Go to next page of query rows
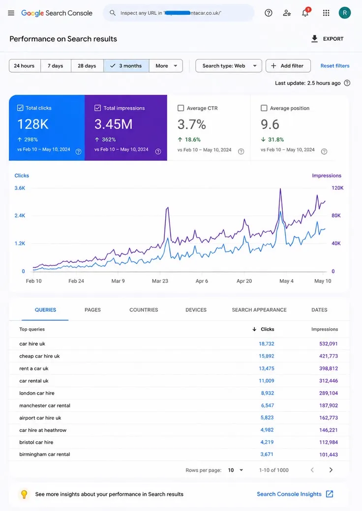 pyautogui.click(x=331, y=470)
